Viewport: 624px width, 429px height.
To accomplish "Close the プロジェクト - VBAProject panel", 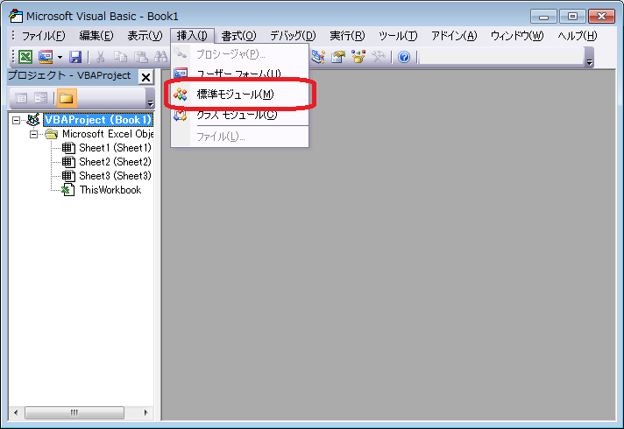I will pos(146,77).
